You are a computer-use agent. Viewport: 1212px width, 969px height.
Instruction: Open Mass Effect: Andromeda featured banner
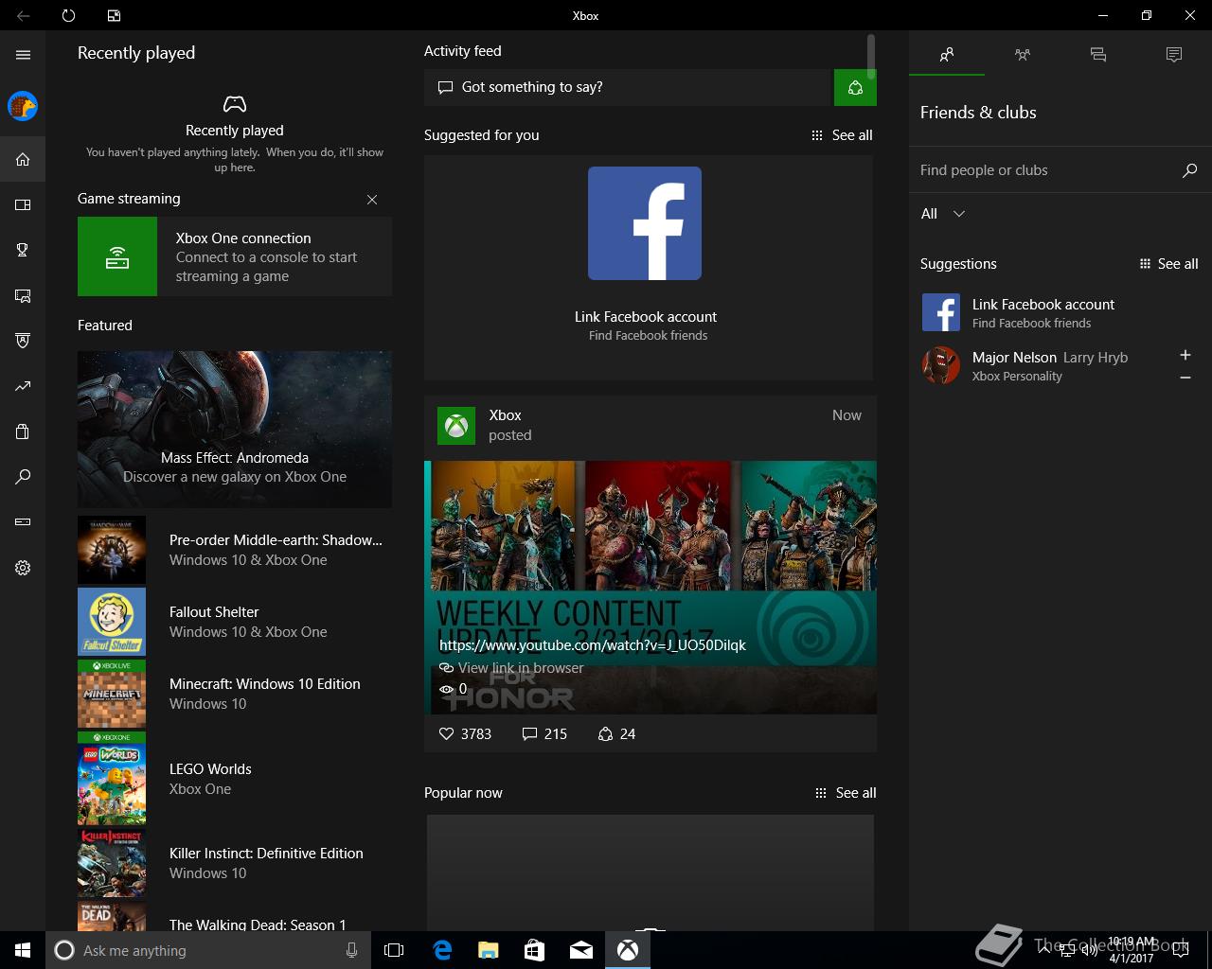pyautogui.click(x=235, y=430)
